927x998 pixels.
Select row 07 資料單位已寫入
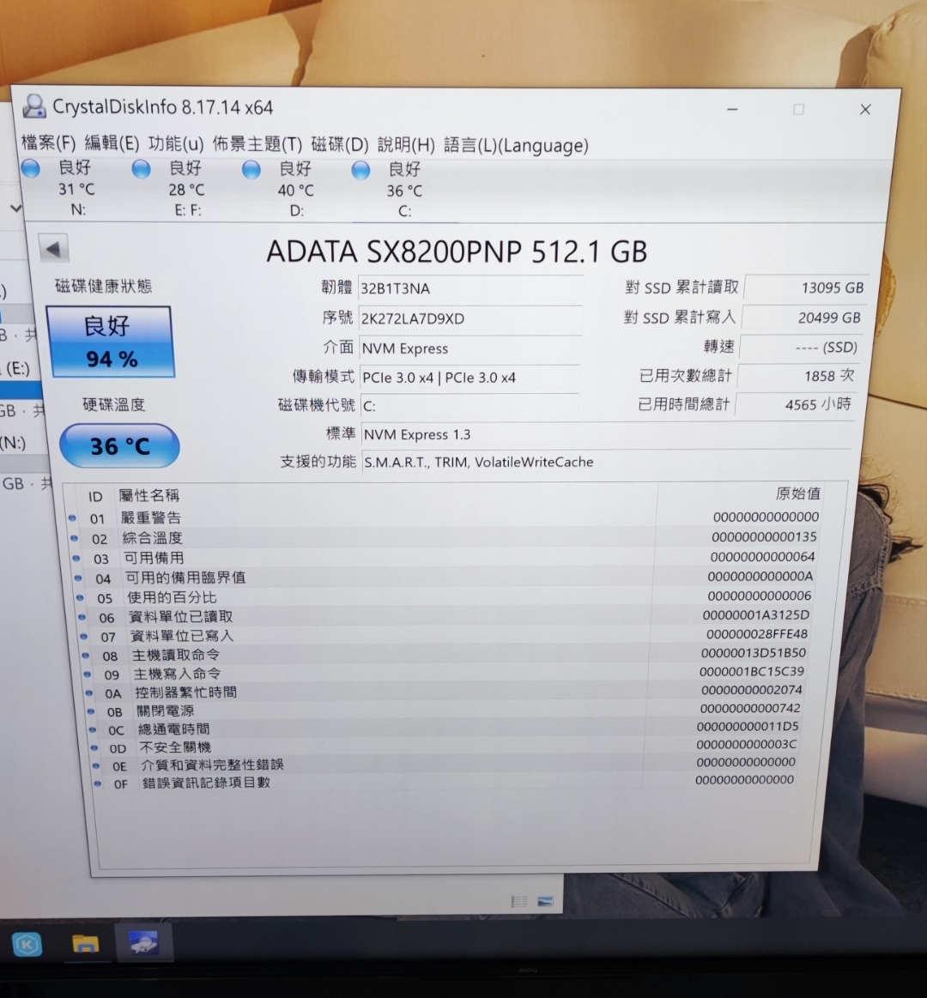[x=445, y=635]
